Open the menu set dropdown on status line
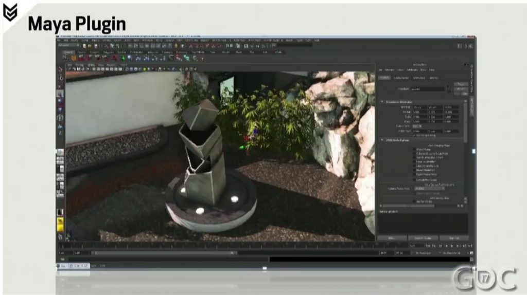This screenshot has height=295, width=527. (69, 45)
